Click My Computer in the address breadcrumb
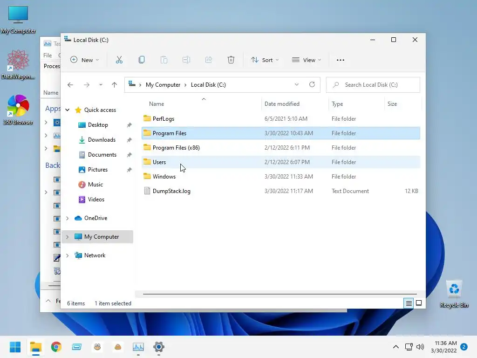Viewport: 477px width, 358px height. (x=163, y=85)
